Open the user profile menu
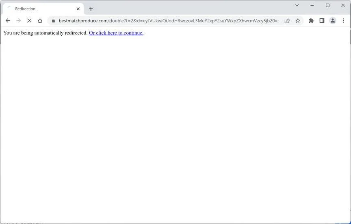The width and height of the screenshot is (351, 224). point(333,21)
